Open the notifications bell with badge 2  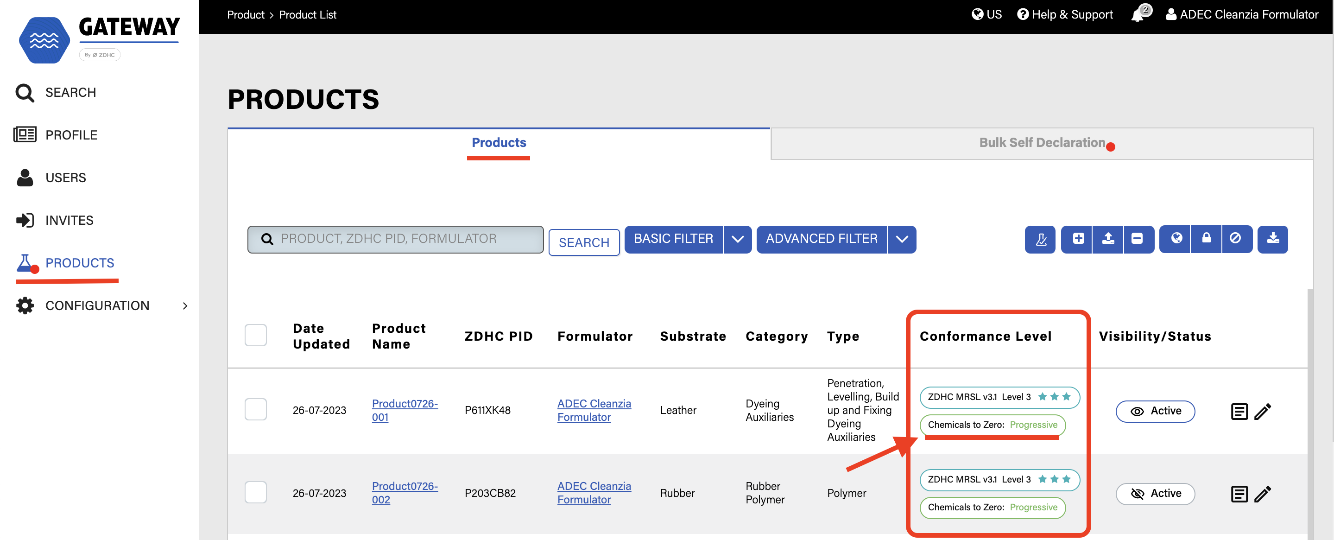tap(1140, 14)
